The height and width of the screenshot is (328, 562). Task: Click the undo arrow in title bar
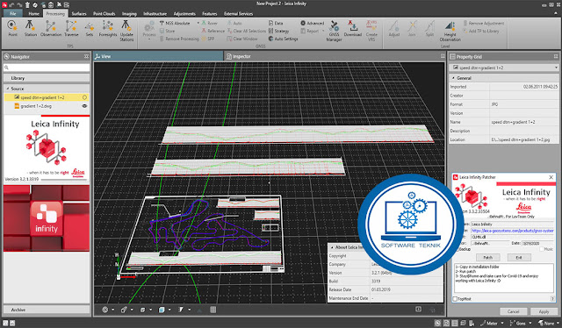coord(11,5)
